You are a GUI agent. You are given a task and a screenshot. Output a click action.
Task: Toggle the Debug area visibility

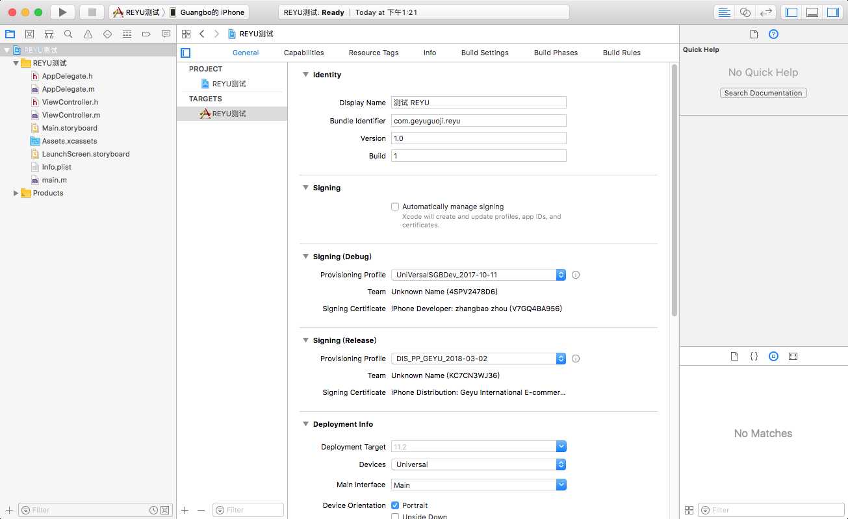(x=812, y=12)
